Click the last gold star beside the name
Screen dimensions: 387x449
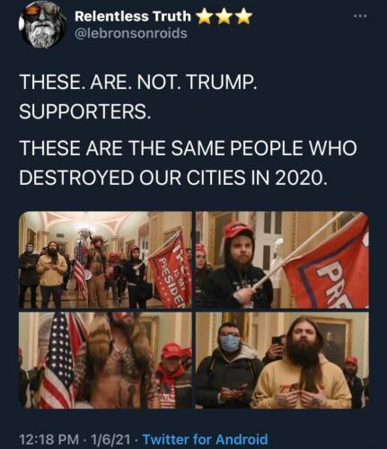point(242,16)
